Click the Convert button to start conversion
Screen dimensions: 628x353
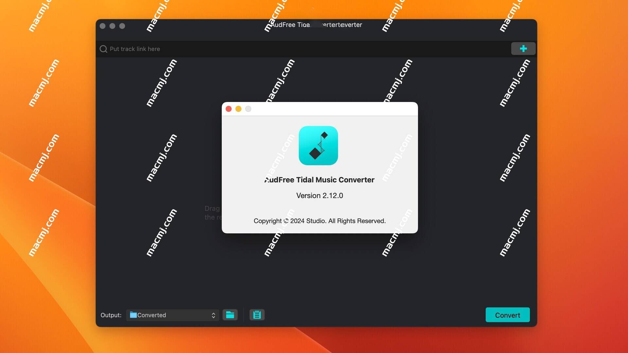point(507,315)
